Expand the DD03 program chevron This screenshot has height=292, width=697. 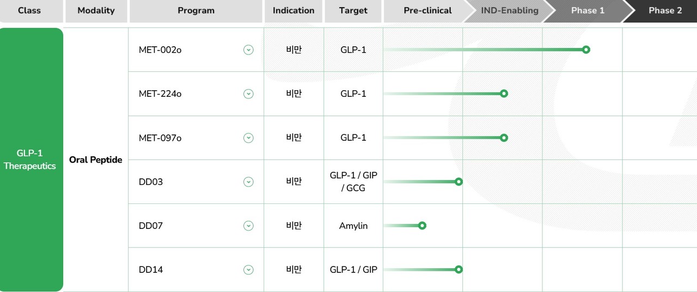(248, 182)
